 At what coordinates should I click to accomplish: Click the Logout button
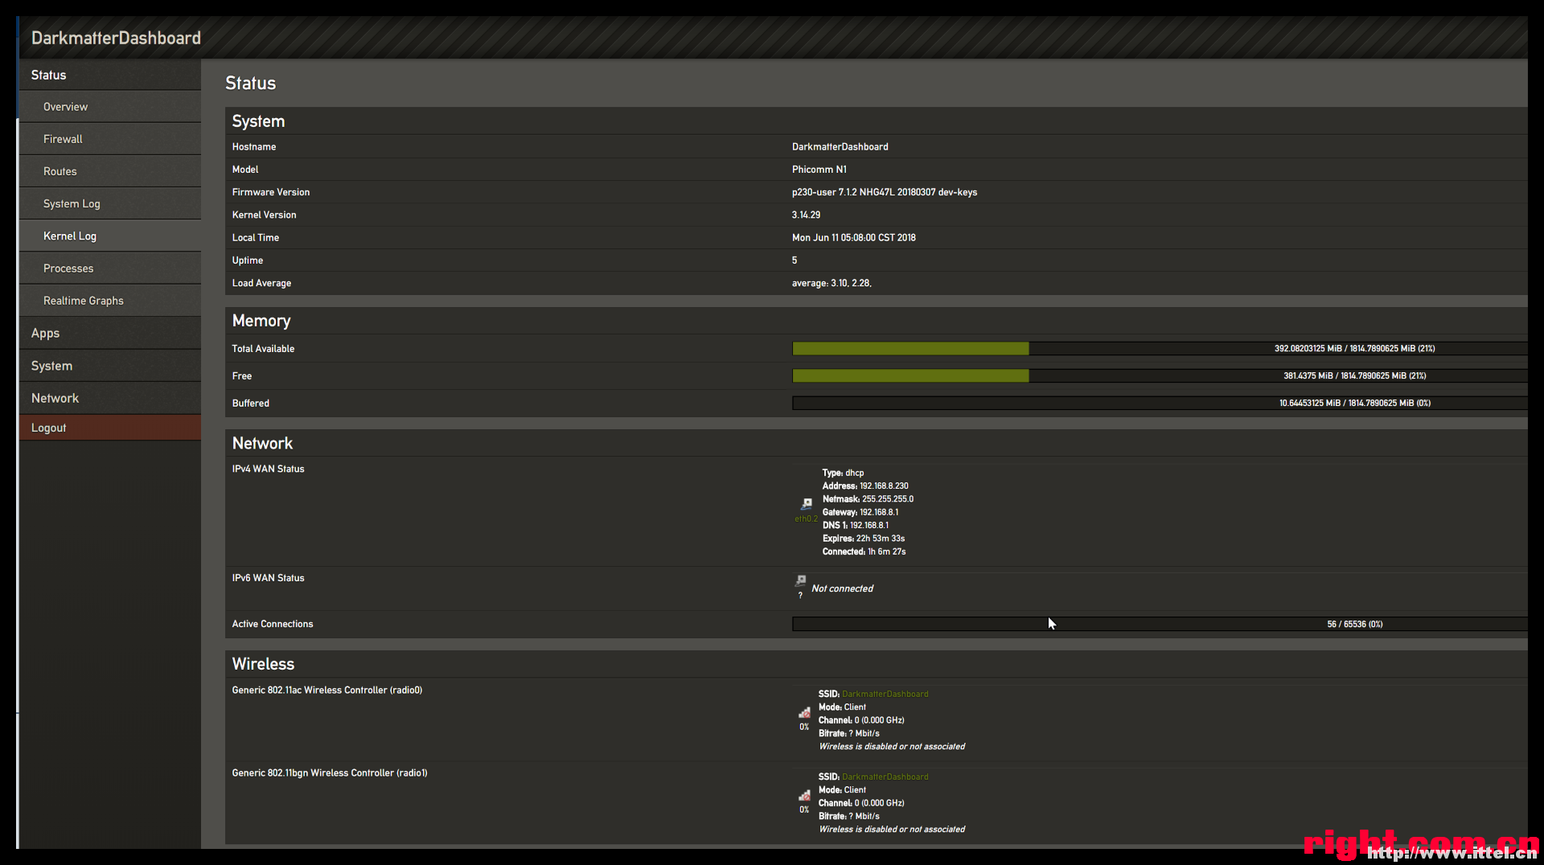pos(110,428)
